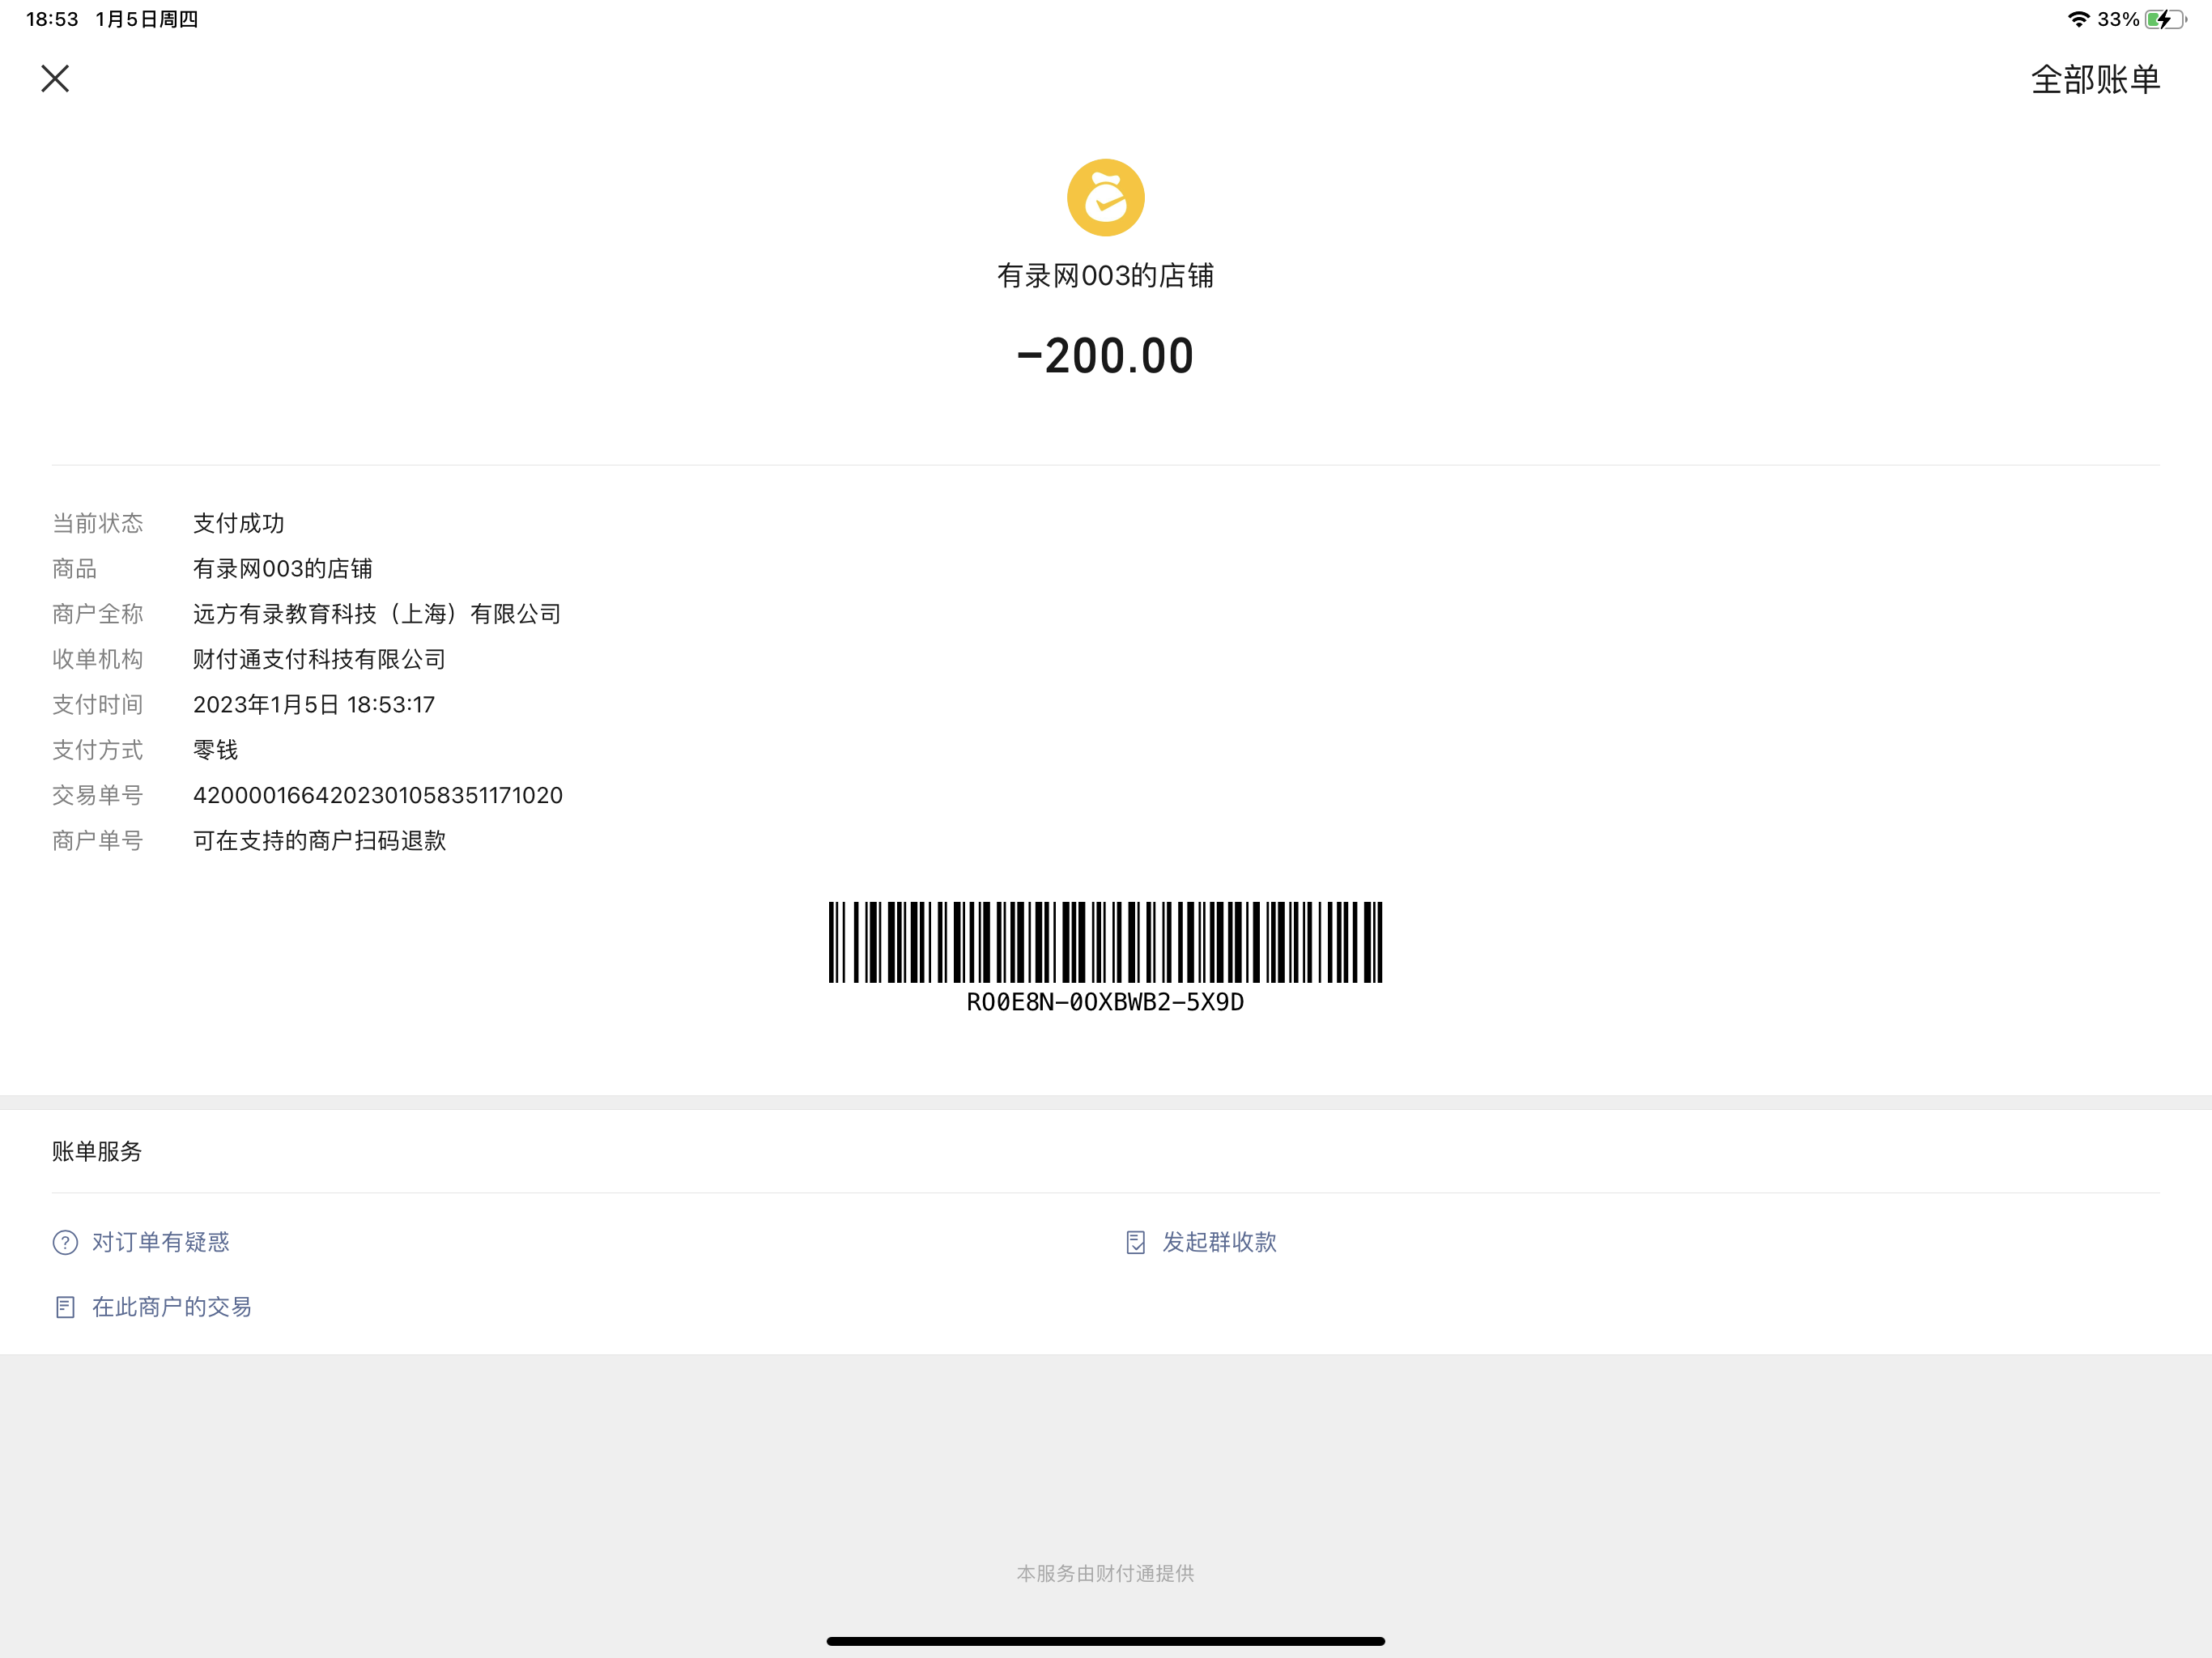Tap the merchant transactions list icon
The width and height of the screenshot is (2212, 1658).
65,1308
